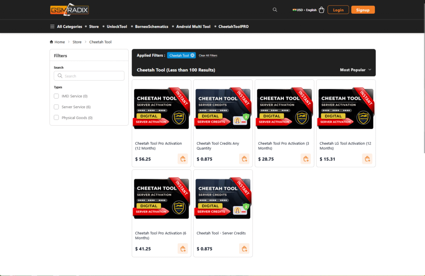Add Cheetah Tool Pro Activation (3 Months) to cart
The width and height of the screenshot is (425, 276).
[305, 159]
